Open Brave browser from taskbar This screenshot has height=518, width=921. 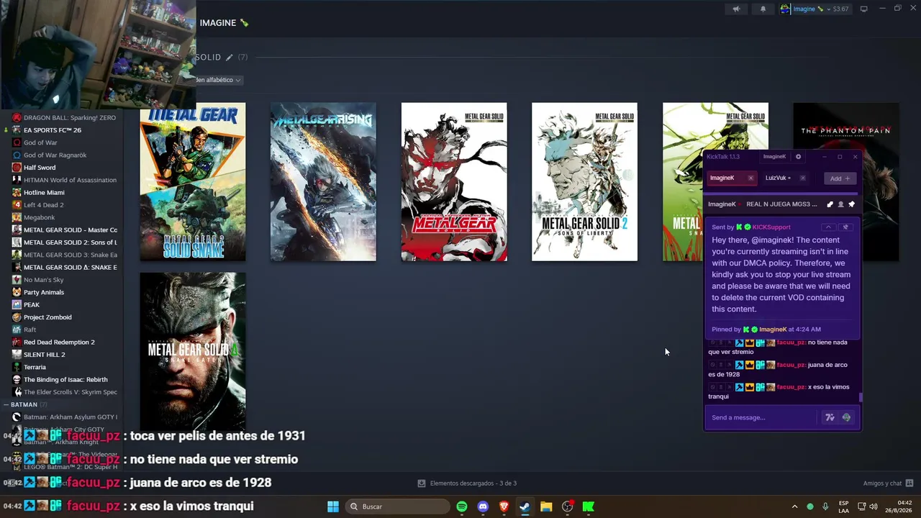(504, 506)
